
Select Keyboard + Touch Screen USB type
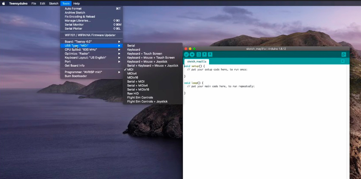153,54
